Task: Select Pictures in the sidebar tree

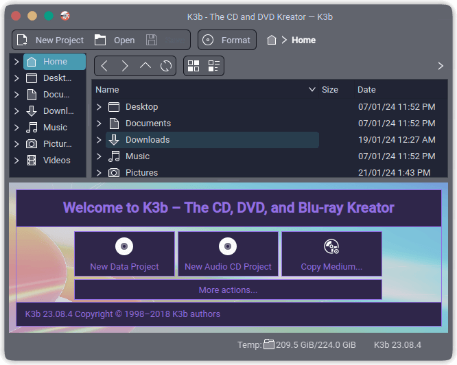Action: tap(54, 144)
